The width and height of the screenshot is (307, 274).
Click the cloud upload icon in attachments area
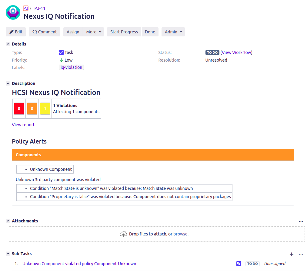tap(123, 234)
